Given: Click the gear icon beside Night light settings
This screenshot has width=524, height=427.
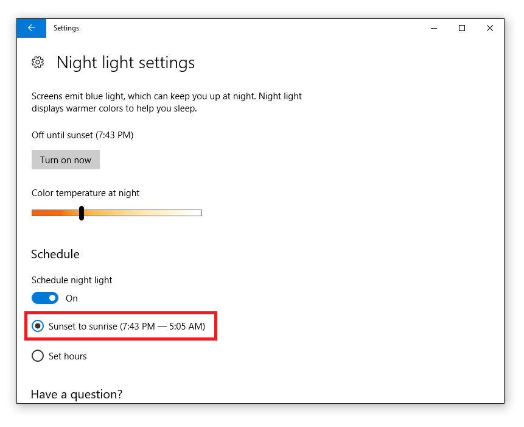Looking at the screenshot, I should [38, 62].
